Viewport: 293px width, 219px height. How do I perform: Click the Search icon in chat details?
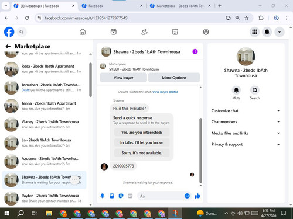[x=255, y=90]
